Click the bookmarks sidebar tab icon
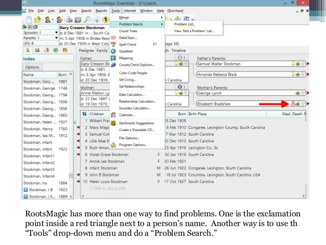 click(x=46, y=50)
